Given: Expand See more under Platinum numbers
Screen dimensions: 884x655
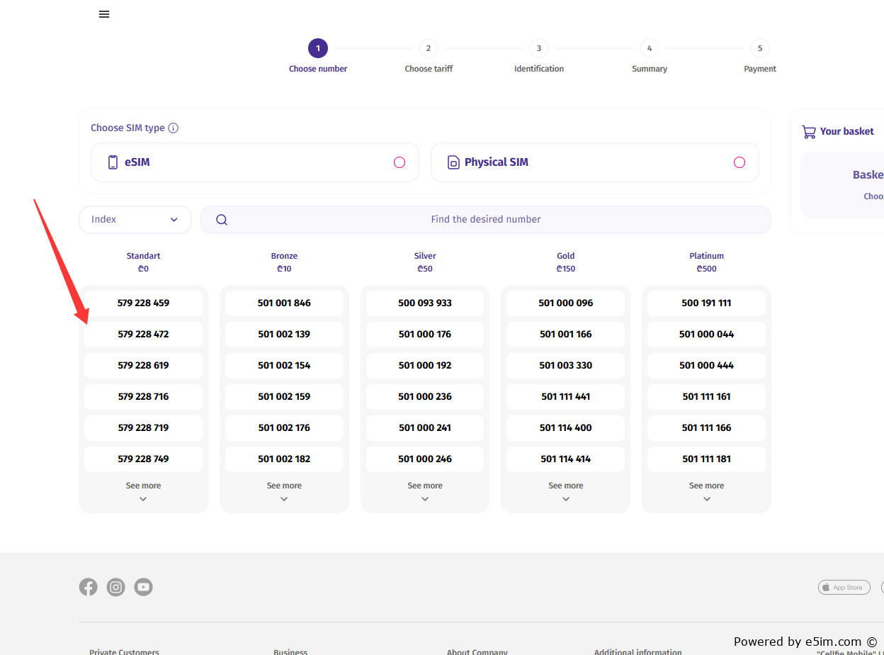Looking at the screenshot, I should 706,491.
